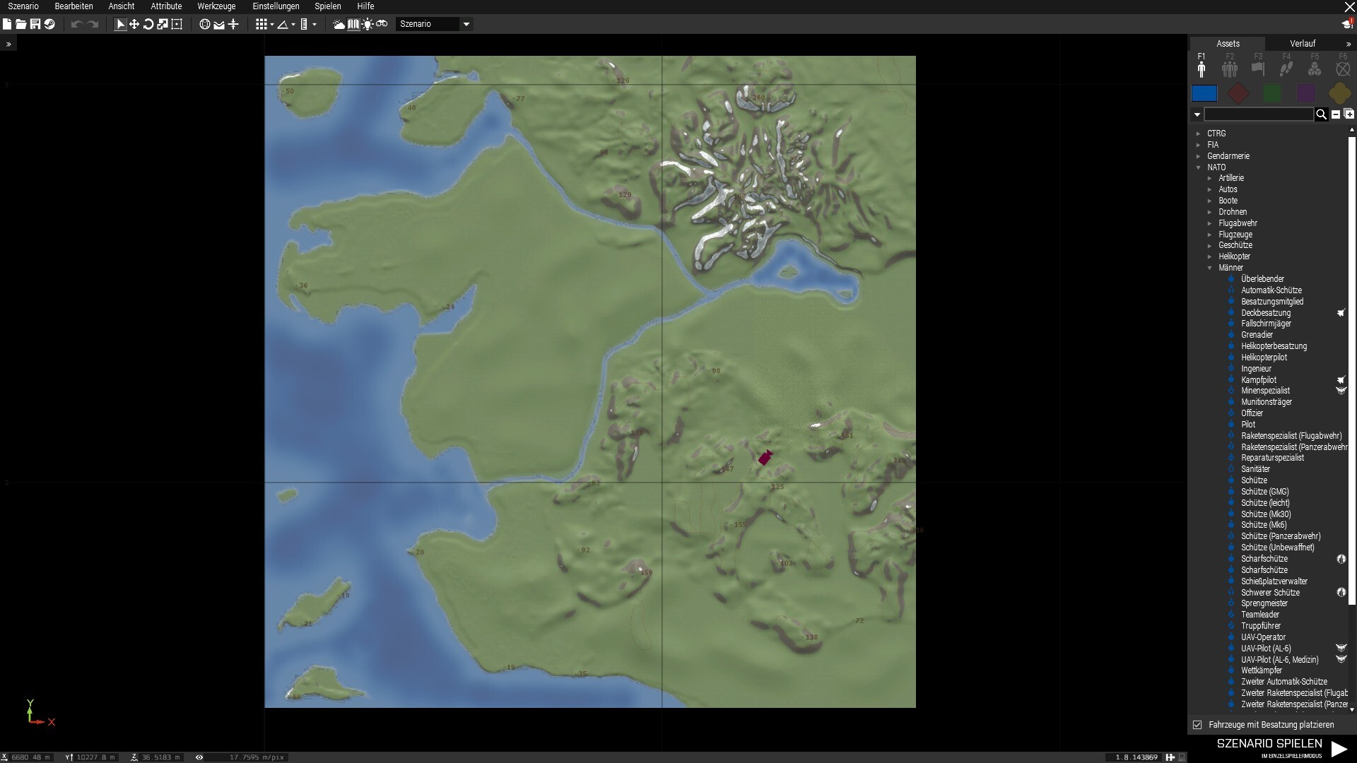1357x763 pixels.
Task: Open the weather settings icon
Action: tap(339, 24)
